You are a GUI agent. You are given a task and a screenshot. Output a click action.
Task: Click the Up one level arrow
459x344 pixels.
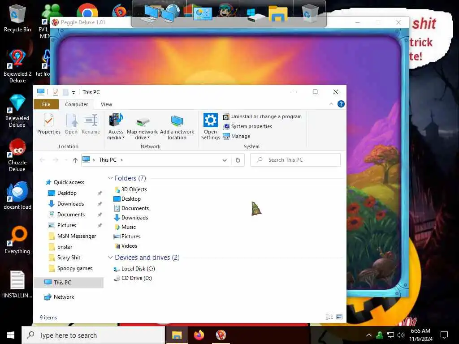coord(75,160)
